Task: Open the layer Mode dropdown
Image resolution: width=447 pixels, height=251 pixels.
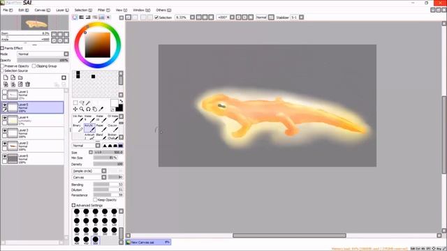Action: [66, 54]
